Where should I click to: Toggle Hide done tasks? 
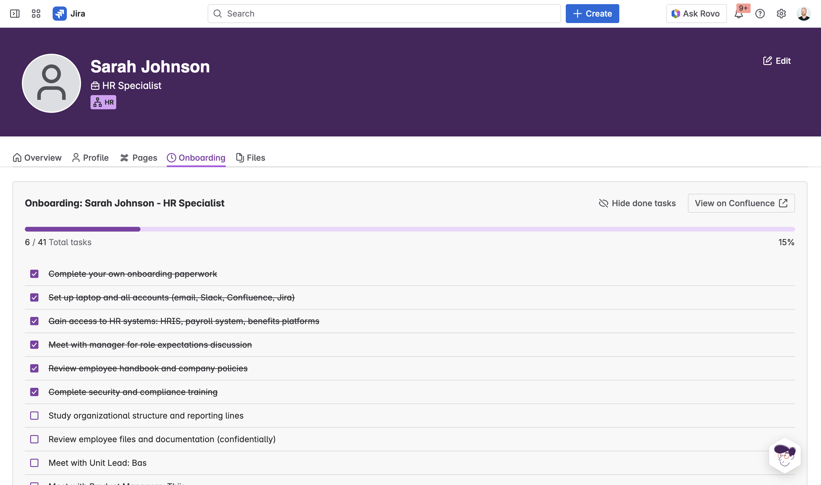(x=637, y=203)
